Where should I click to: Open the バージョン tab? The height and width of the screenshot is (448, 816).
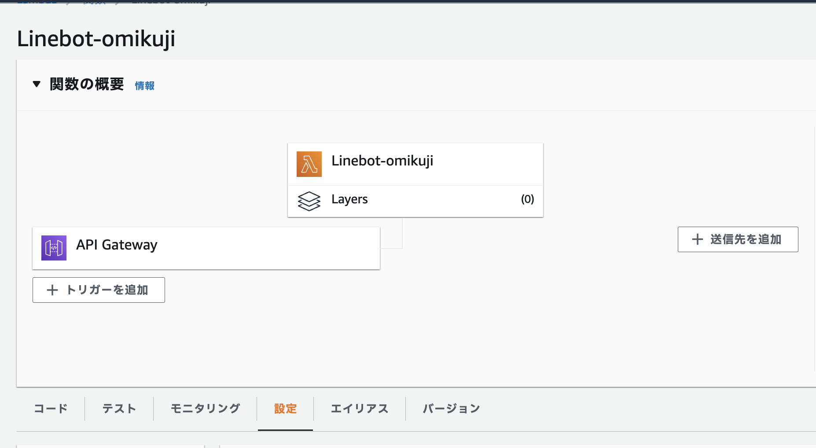[x=450, y=408]
